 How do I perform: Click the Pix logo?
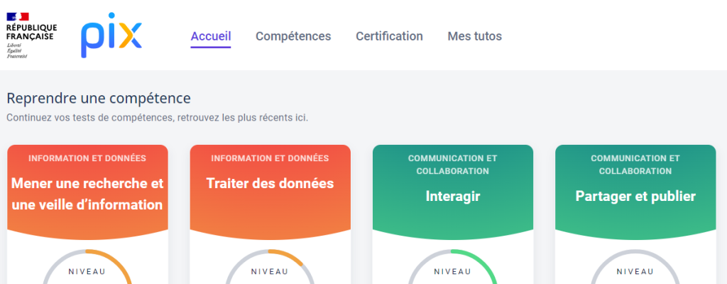coord(111,37)
